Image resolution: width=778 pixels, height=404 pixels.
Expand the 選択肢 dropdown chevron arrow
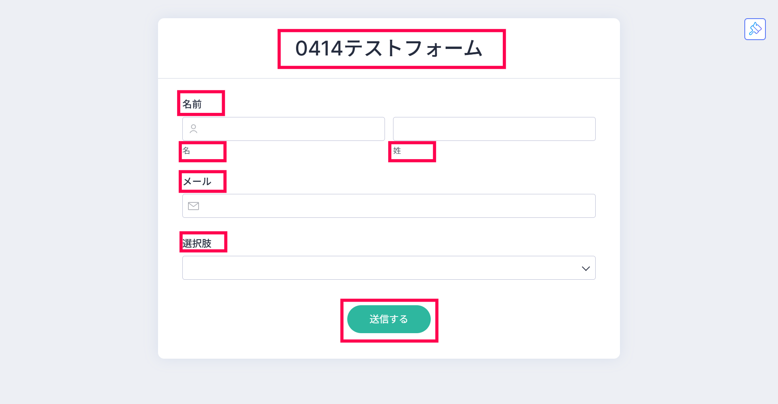point(586,268)
